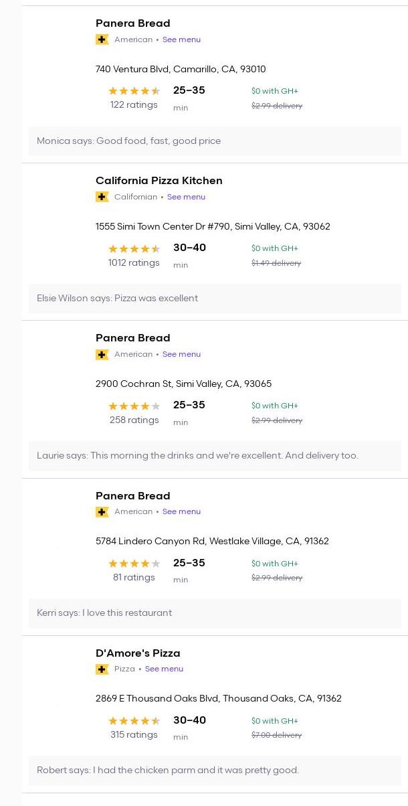The image size is (408, 806).
Task: Click the GH+ badge beside Californian cuisine
Action: point(102,197)
